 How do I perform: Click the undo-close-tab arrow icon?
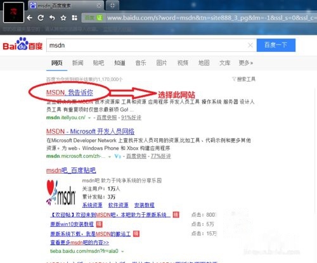[52, 18]
